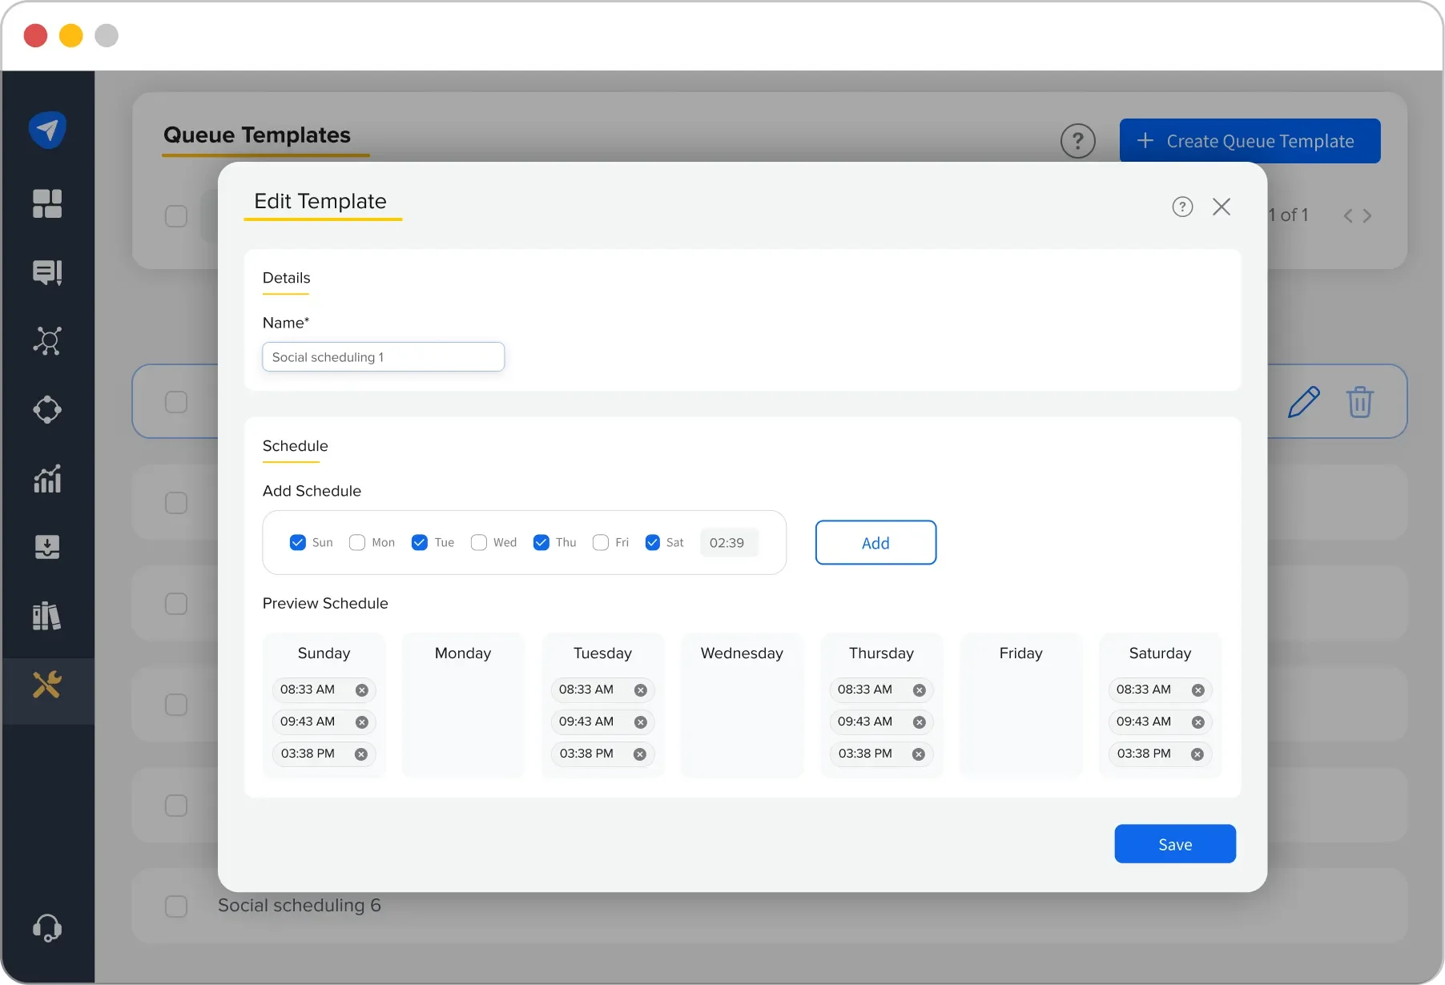Screen dimensions: 1445x985
Task: Open the conversations icon in the sidebar
Action: click(47, 271)
